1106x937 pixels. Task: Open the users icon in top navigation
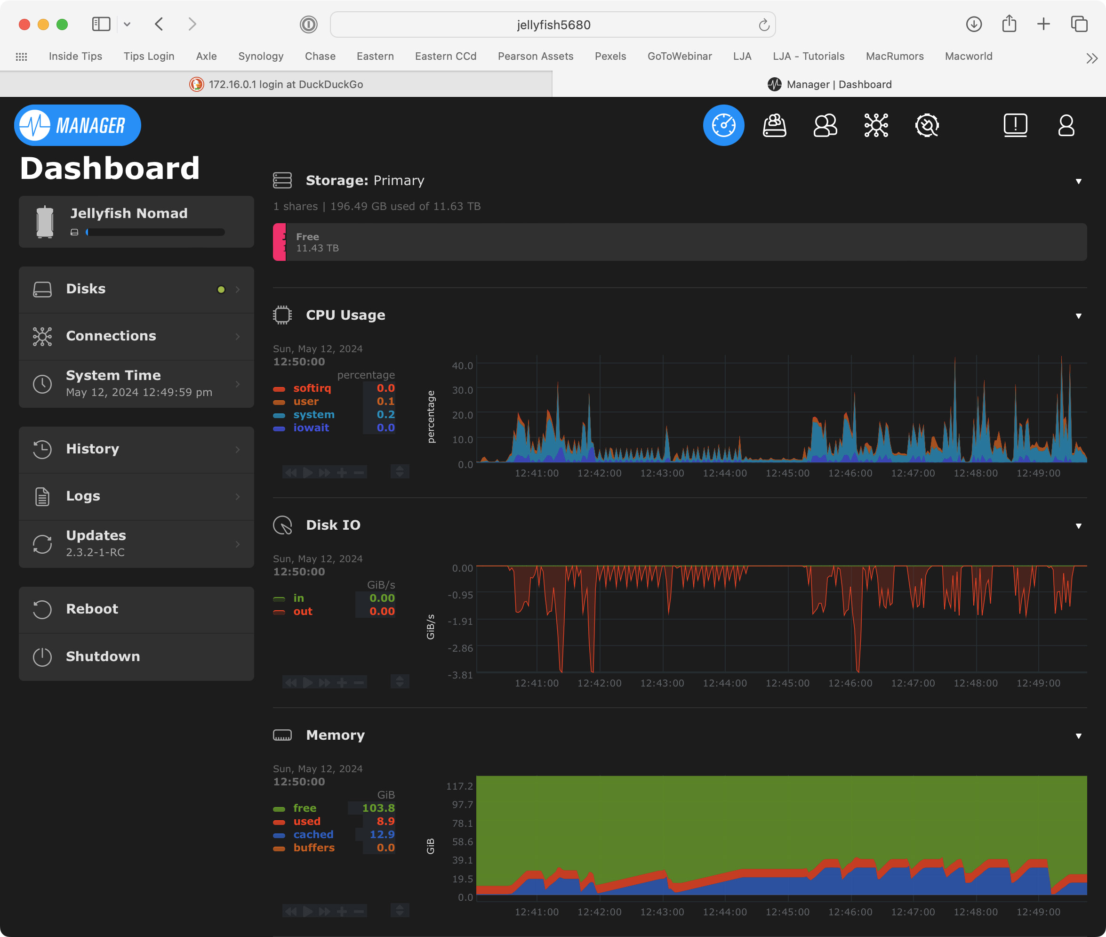825,125
